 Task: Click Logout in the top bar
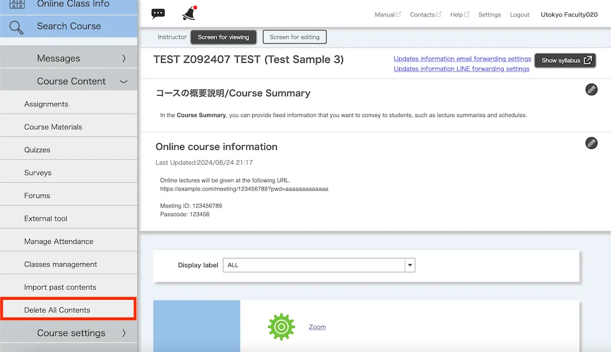519,15
